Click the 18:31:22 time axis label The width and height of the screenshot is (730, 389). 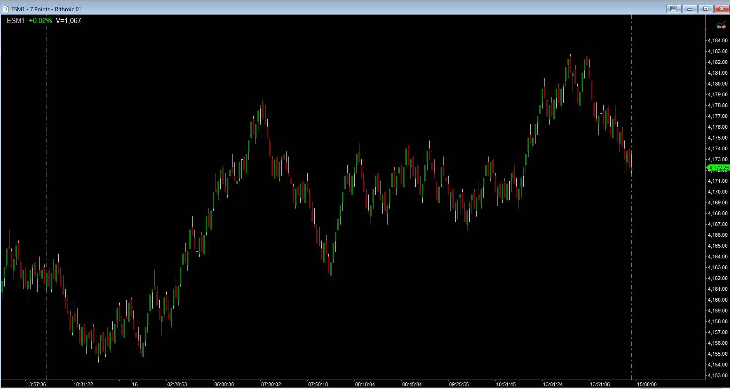tap(83, 384)
